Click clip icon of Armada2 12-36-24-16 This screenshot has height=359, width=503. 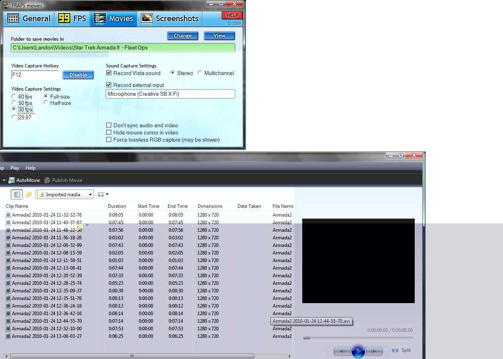[8, 306]
